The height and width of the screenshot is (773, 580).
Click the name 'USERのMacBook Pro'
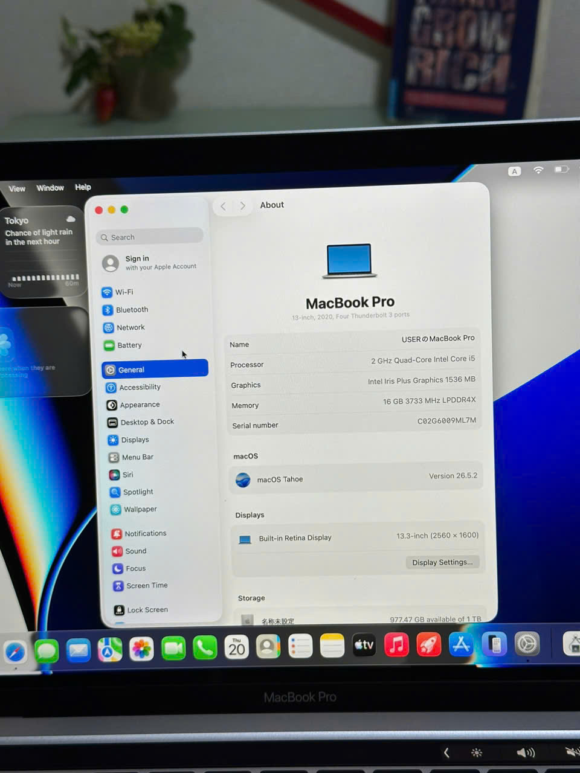(x=438, y=339)
